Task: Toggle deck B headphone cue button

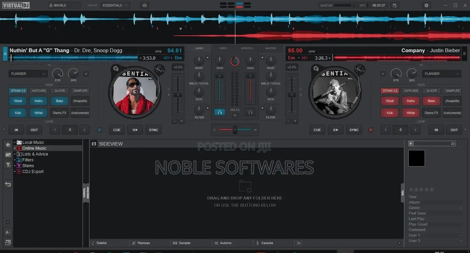Action: 250,112
